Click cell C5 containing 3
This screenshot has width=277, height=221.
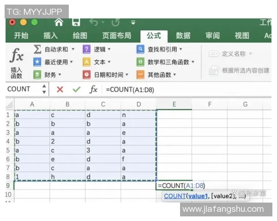[103, 150]
